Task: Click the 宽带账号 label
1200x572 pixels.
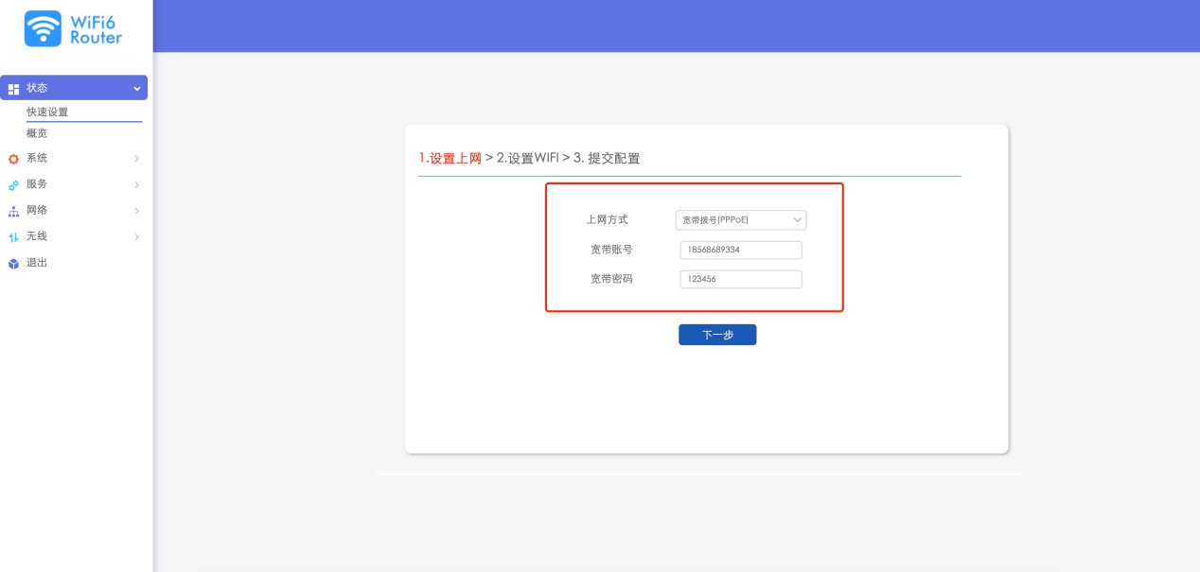Action: [611, 250]
